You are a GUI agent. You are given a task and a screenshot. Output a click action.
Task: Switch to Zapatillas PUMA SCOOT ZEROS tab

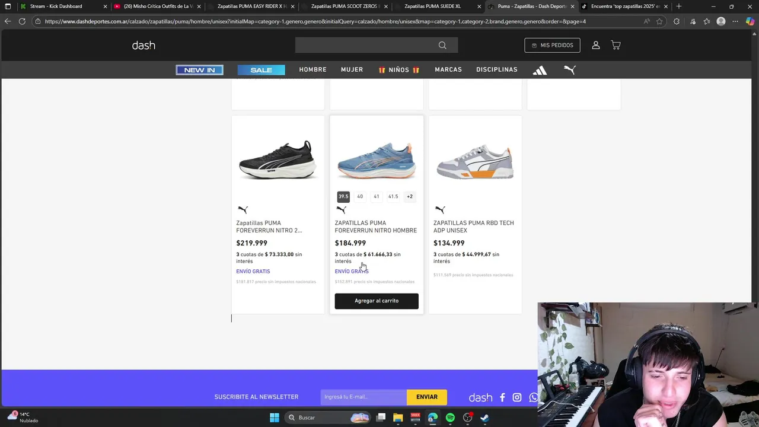coord(345,7)
